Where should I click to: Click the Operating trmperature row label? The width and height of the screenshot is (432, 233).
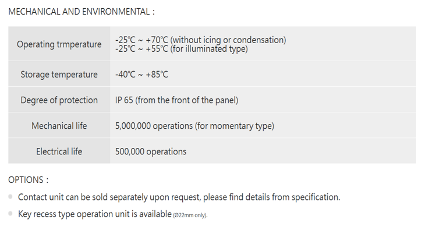[x=59, y=44]
